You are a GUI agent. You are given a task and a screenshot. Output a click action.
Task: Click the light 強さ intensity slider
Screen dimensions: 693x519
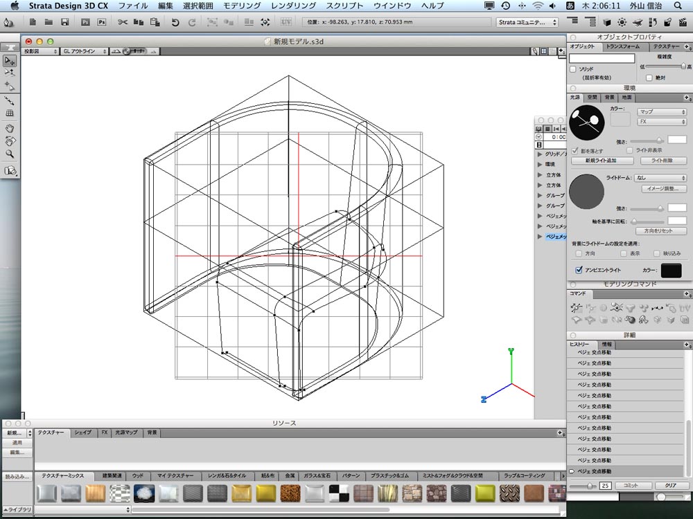click(x=646, y=141)
